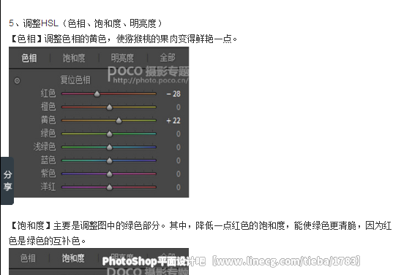
Task: Click the 浅绿色 value field showing 0
Action: click(x=179, y=147)
